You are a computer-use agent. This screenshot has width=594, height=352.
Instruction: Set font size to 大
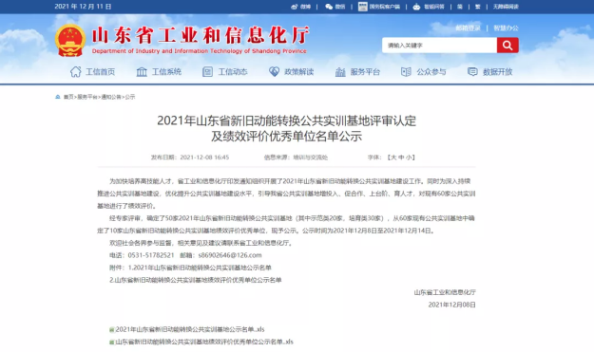coord(393,157)
